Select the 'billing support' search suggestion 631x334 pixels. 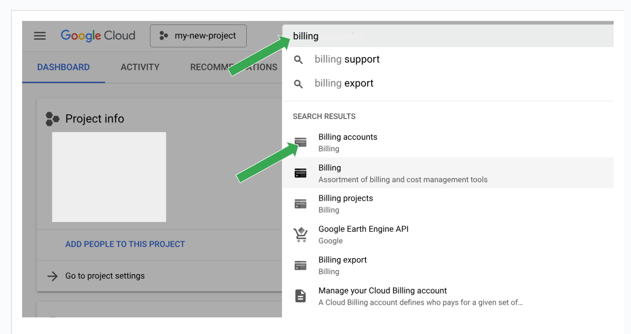(x=347, y=59)
